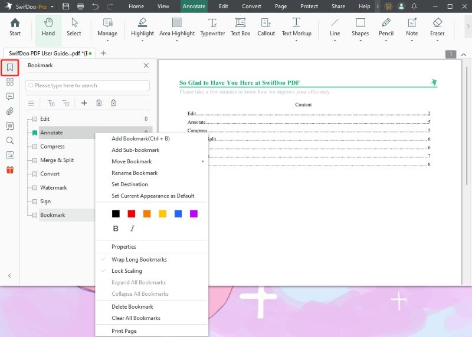Click the gift box sidebar icon

10,170
